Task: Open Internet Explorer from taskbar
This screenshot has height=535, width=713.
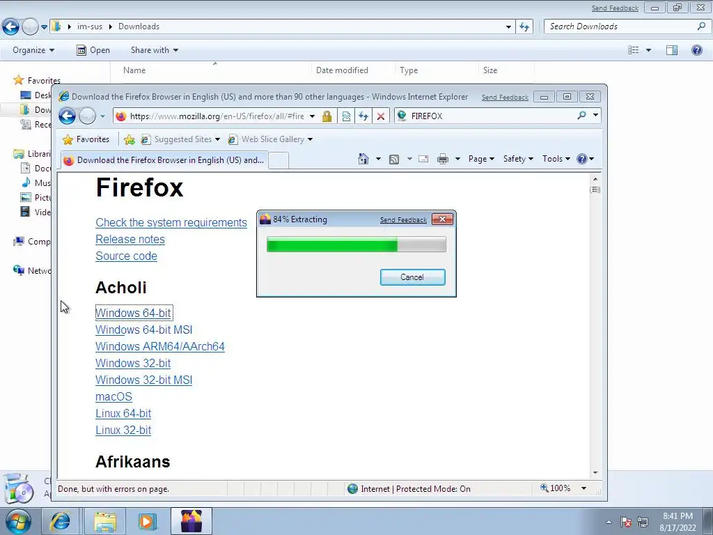Action: click(x=60, y=521)
